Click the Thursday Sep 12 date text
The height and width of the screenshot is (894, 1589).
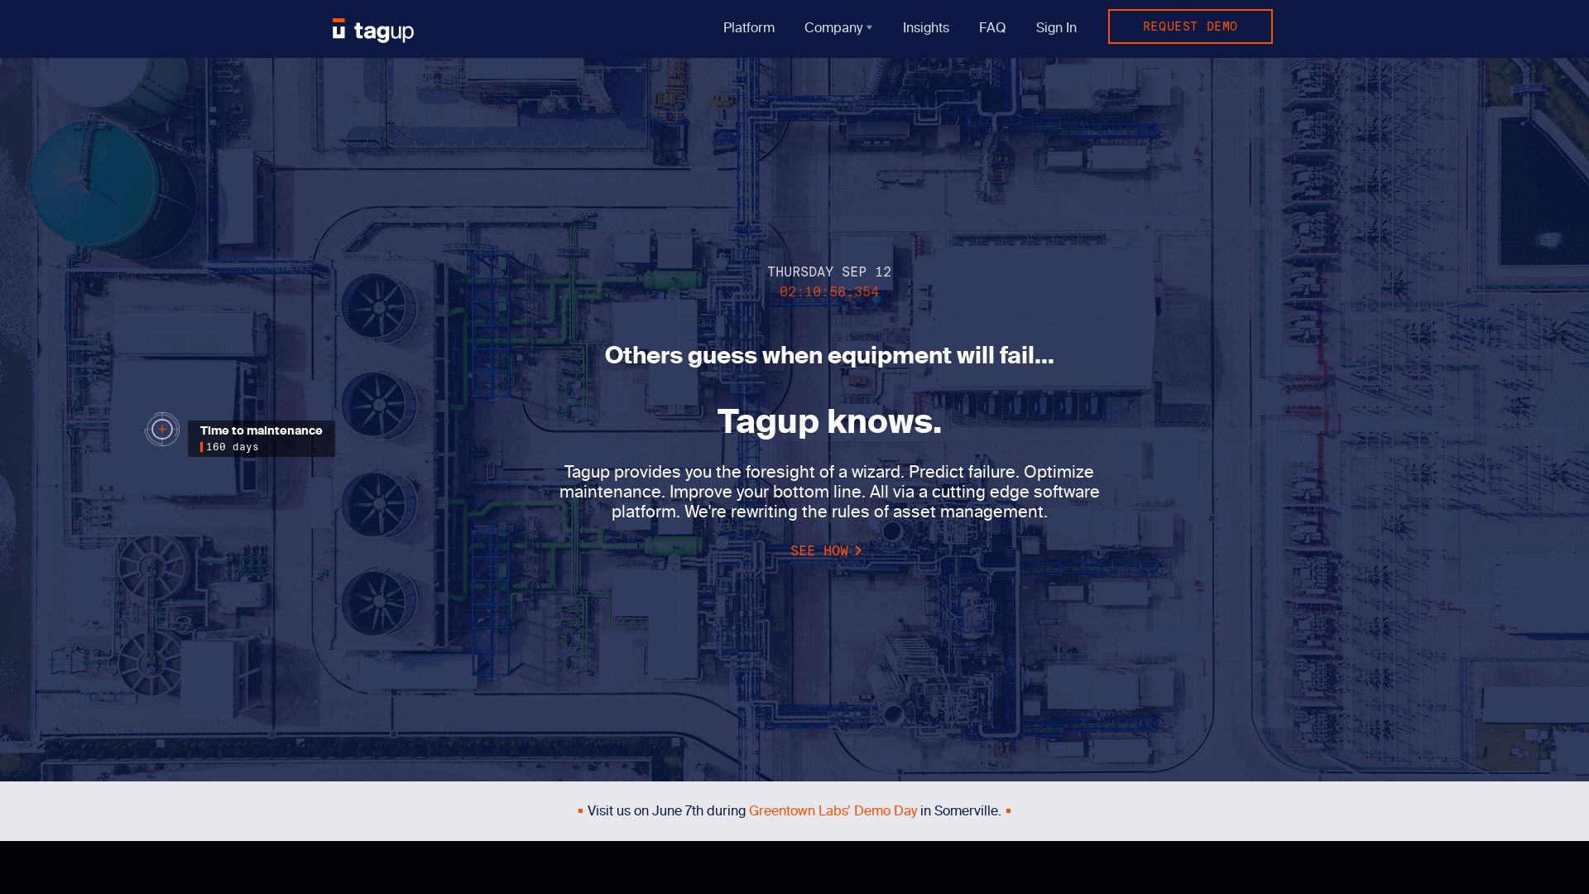(828, 272)
